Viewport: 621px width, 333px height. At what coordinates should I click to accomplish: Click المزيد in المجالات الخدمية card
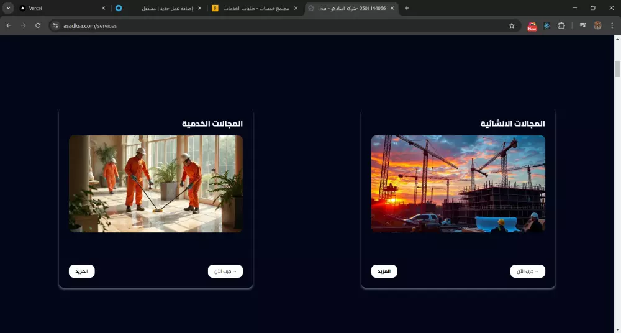click(x=81, y=271)
